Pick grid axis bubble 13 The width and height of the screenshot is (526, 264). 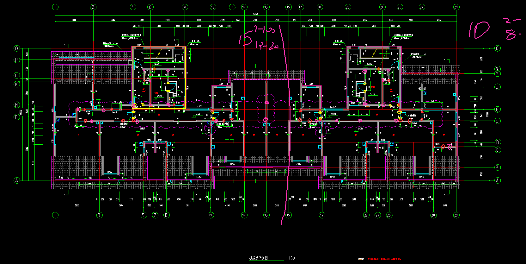[232, 7]
